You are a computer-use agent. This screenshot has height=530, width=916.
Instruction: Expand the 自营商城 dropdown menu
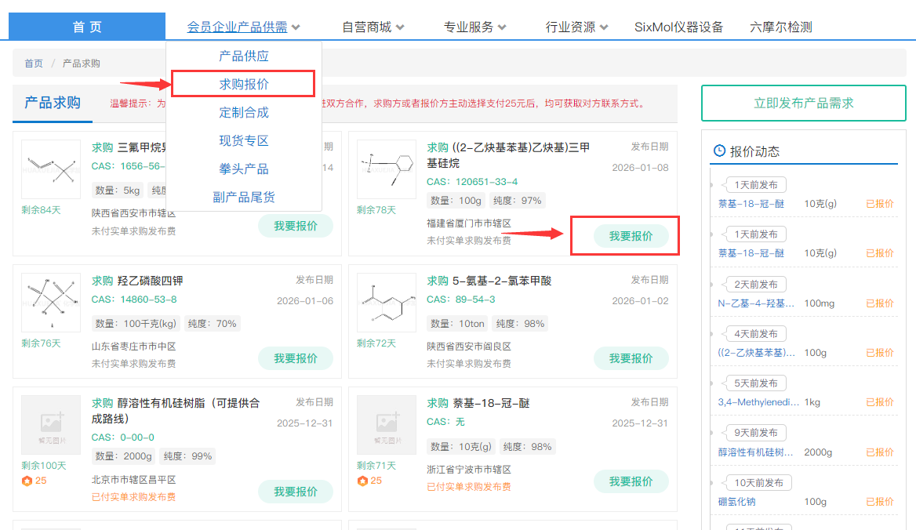(x=373, y=27)
